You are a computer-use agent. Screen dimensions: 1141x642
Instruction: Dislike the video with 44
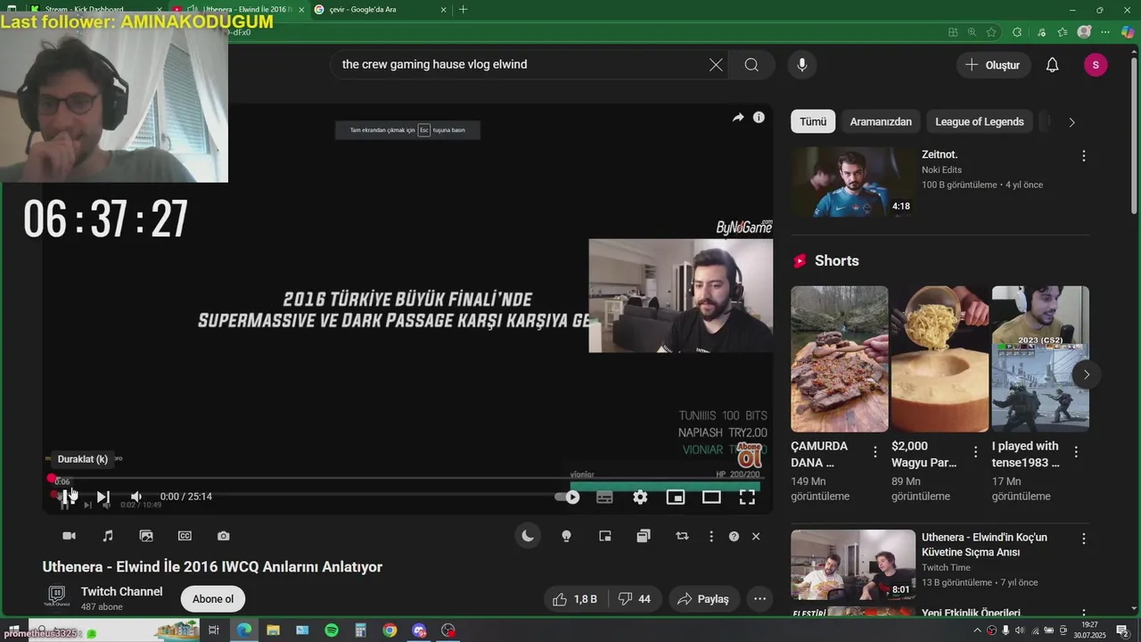pos(635,599)
